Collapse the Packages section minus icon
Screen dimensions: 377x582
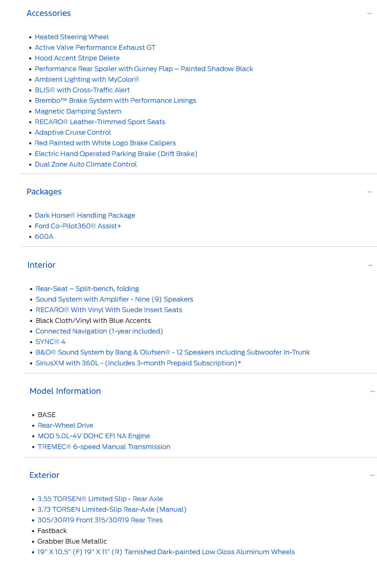click(370, 192)
